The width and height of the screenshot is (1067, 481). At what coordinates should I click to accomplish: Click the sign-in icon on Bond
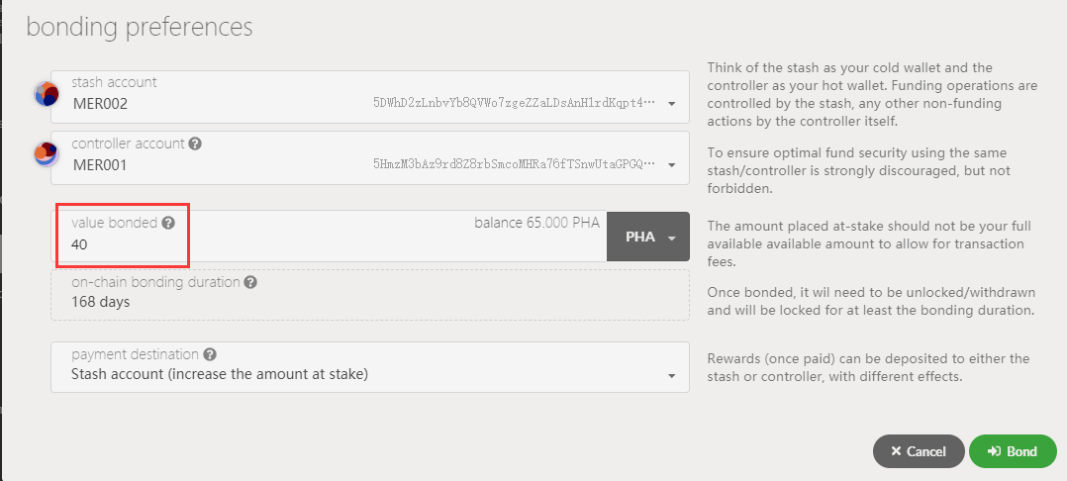(994, 451)
